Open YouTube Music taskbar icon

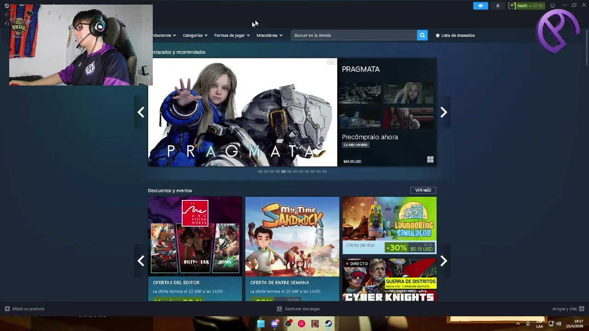[x=301, y=324]
